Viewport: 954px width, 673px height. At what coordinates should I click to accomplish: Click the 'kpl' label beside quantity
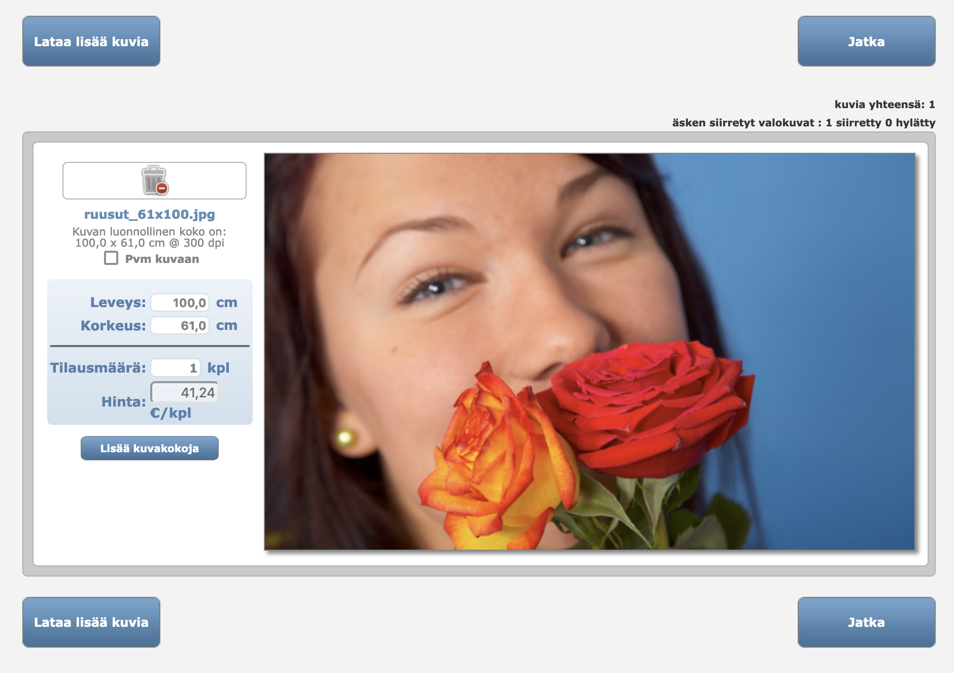218,368
